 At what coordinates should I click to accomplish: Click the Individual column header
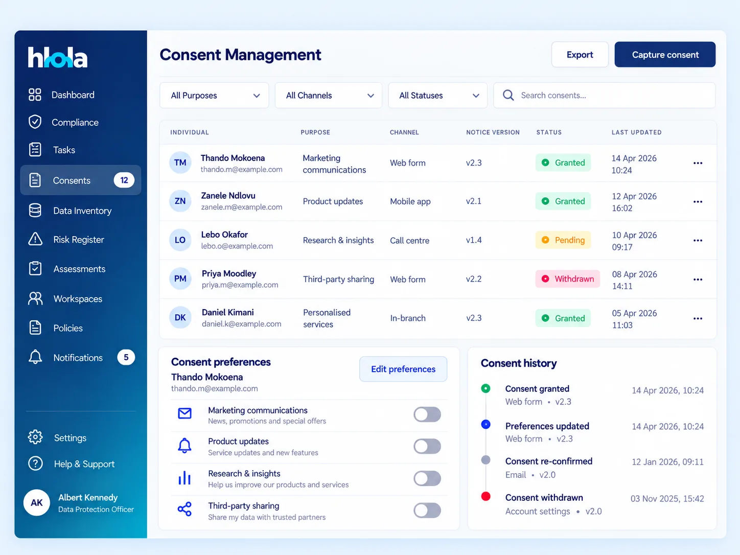(190, 132)
